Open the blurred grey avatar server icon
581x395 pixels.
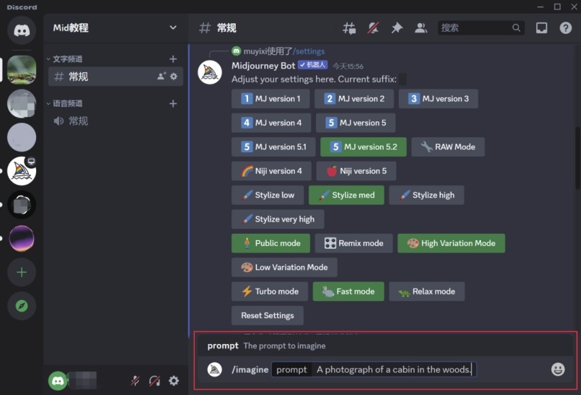click(22, 103)
